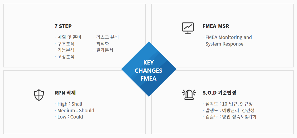Click the S.O.D 기준변경 heading

[x=219, y=93]
